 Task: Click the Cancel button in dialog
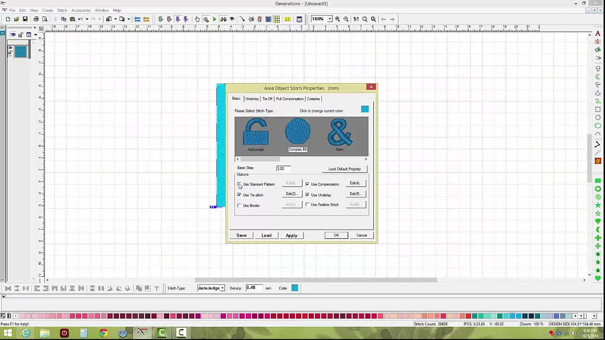coord(362,235)
